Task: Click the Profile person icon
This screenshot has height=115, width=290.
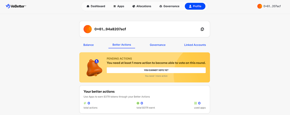Action: 190,6
